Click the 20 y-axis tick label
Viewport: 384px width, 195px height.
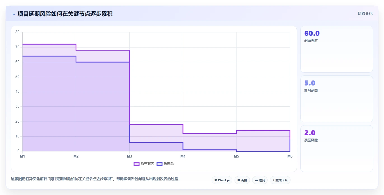[x=17, y=122]
